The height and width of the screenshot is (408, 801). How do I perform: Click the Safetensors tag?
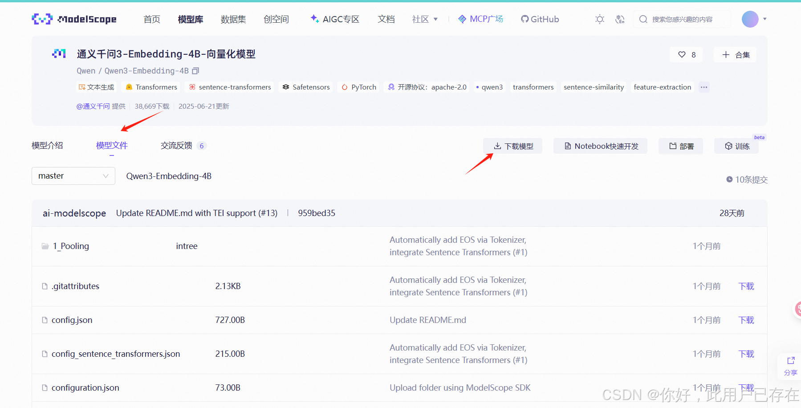pos(306,87)
